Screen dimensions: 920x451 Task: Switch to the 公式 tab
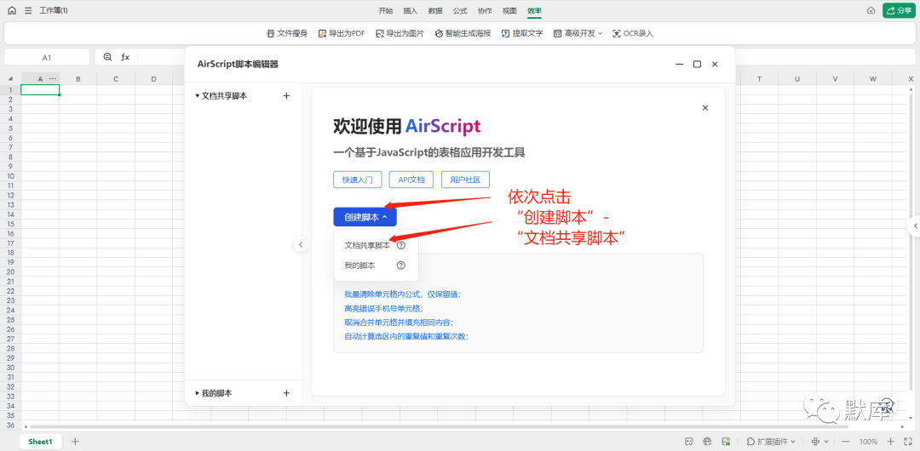[460, 10]
